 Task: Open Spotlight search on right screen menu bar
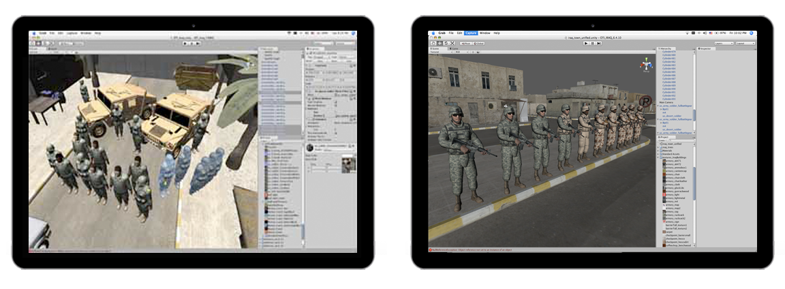[x=752, y=33]
